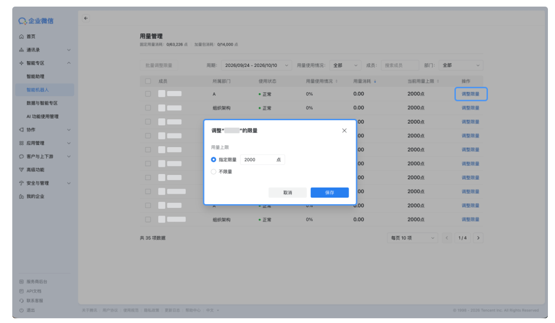Click the back arrow icon at top

[x=86, y=18]
